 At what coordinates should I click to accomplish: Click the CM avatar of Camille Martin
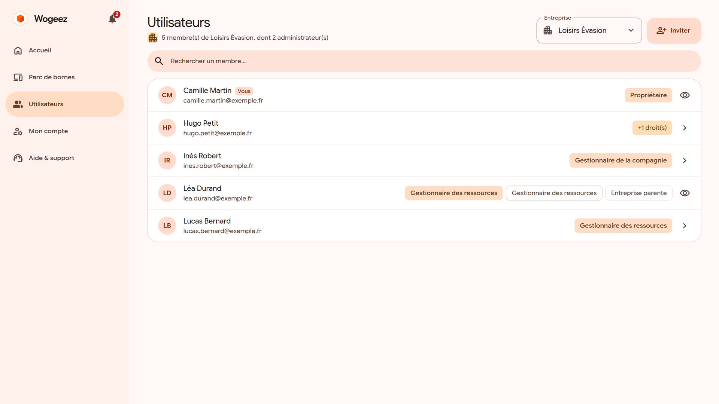(167, 95)
